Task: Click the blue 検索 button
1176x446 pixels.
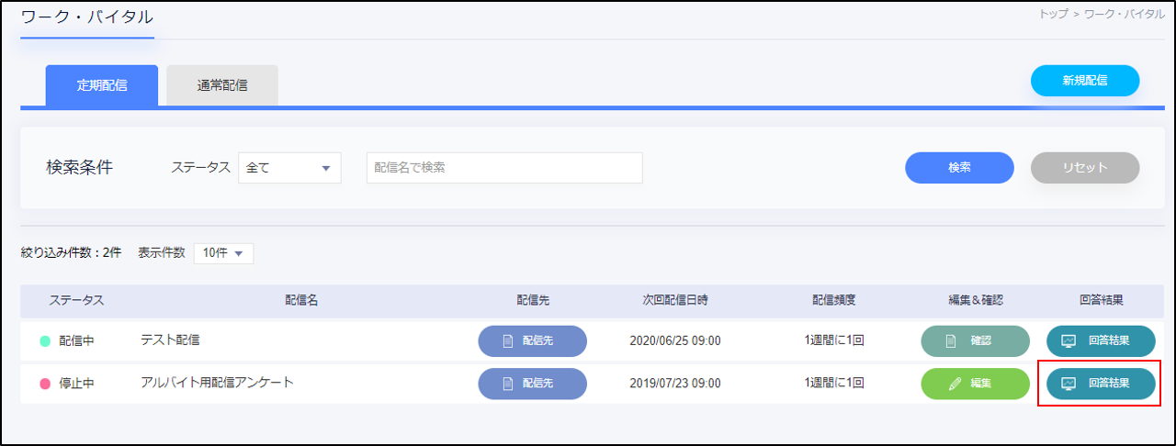Action: click(x=959, y=168)
